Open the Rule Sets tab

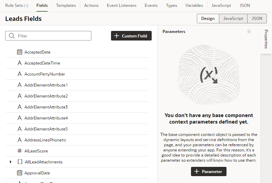click(x=17, y=5)
